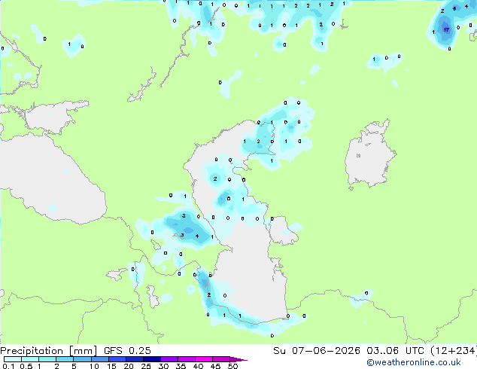Viewport: 477px width, 369px height.
Task: Select the 1–2 mm legend swatch
Action: 47,359
